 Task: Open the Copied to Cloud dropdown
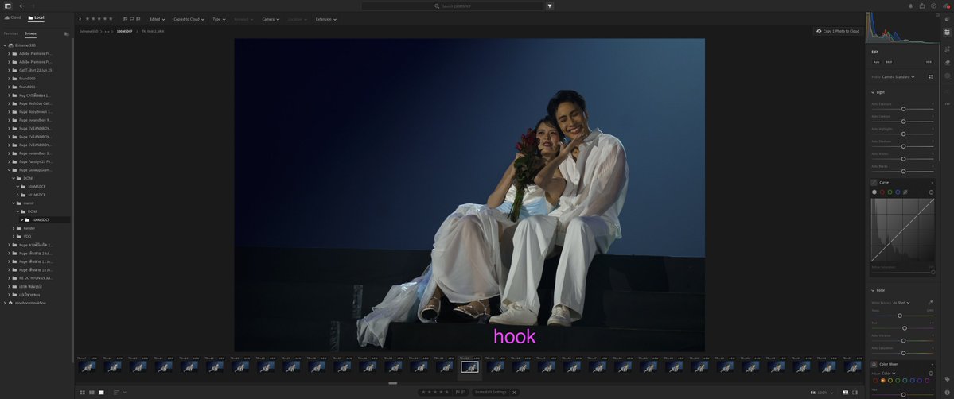point(189,19)
